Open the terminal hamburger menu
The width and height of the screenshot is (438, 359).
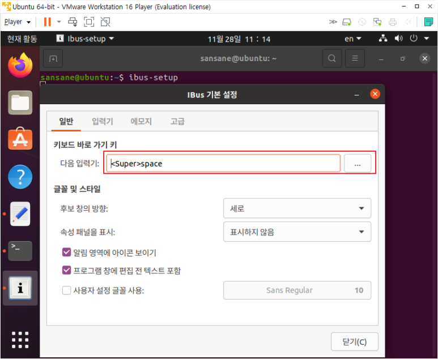(355, 58)
